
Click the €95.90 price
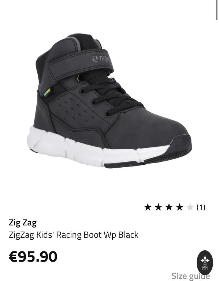click(x=33, y=256)
